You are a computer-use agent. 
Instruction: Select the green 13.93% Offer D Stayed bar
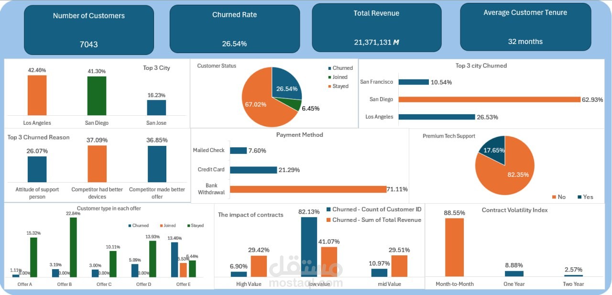153,259
